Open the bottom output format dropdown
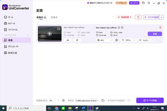Image resolution: width=167 pixels, height=111 pixels. point(55,100)
